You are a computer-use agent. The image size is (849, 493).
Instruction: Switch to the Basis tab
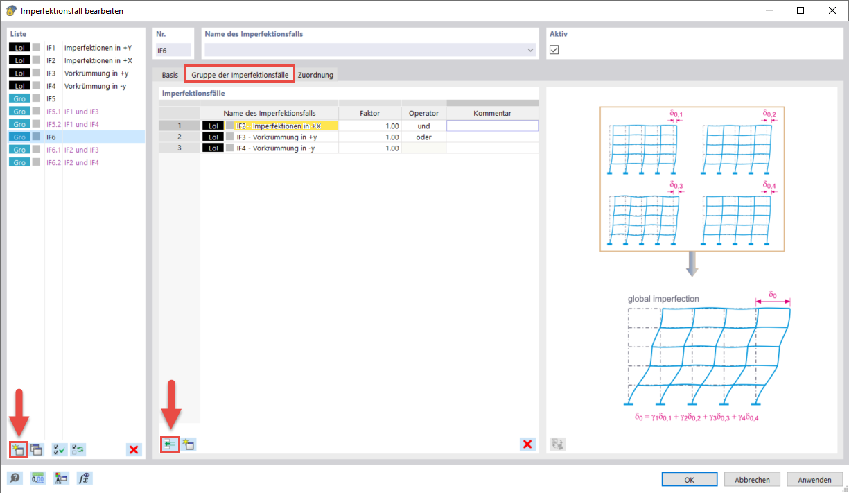point(170,75)
